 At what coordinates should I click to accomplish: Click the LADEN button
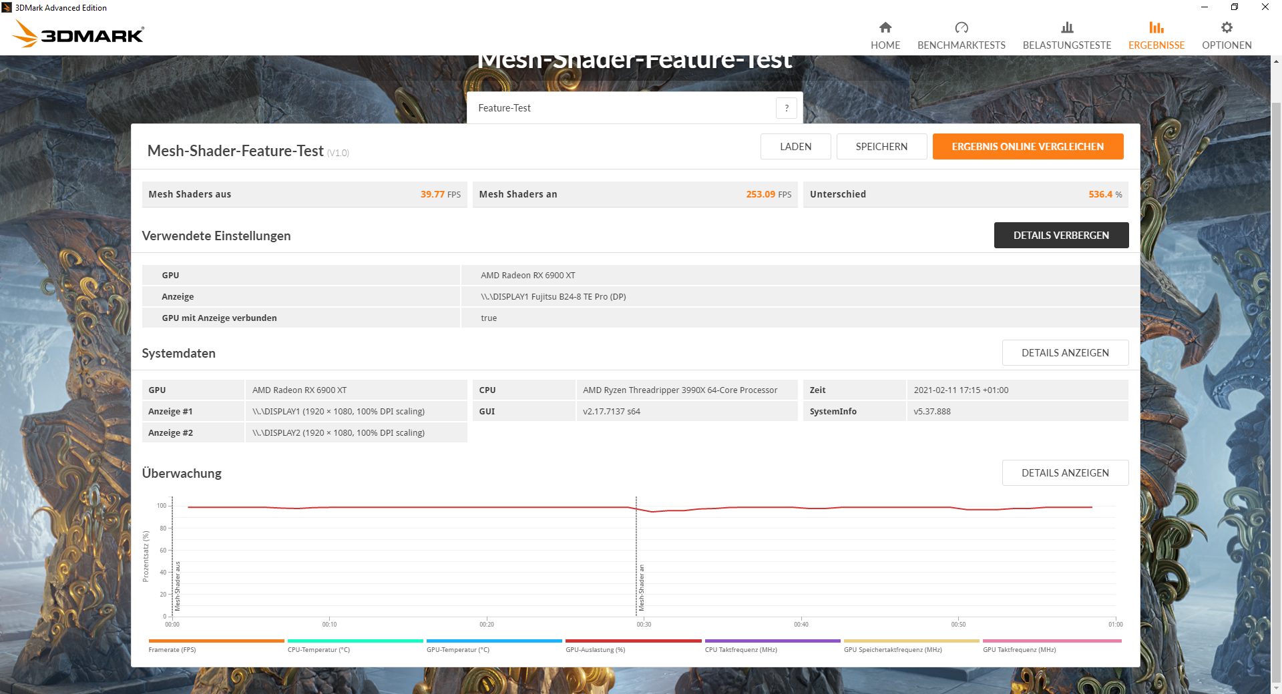click(x=796, y=147)
